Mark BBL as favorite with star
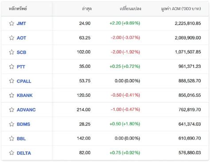 click(x=12, y=138)
